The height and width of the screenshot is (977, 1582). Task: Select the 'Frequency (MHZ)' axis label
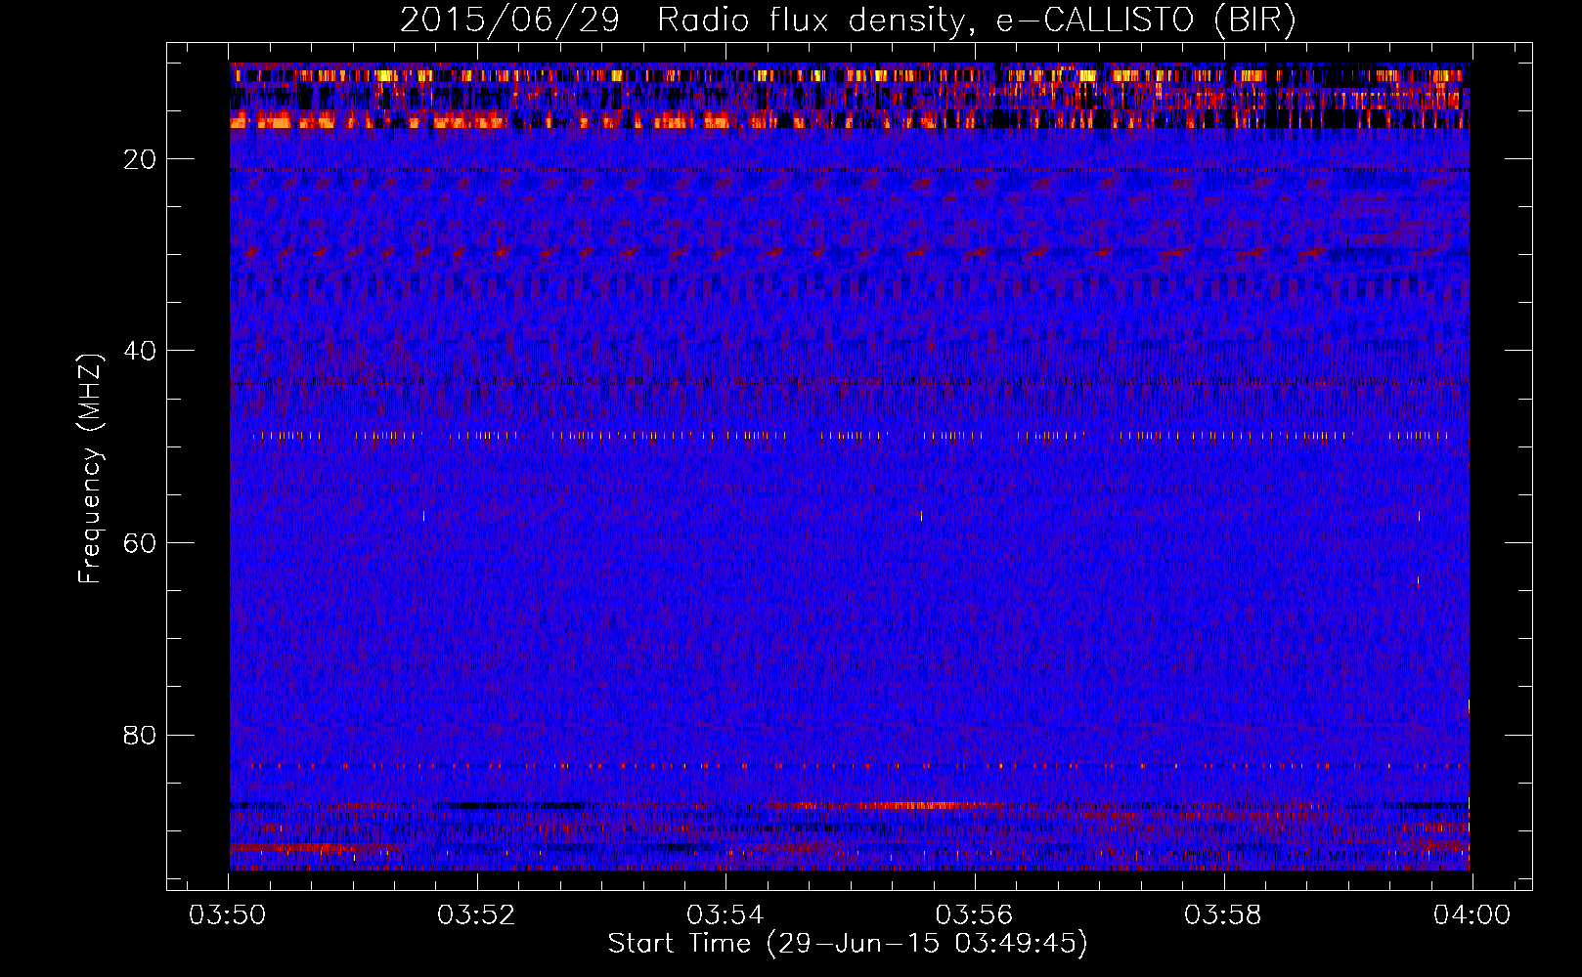[x=90, y=469]
